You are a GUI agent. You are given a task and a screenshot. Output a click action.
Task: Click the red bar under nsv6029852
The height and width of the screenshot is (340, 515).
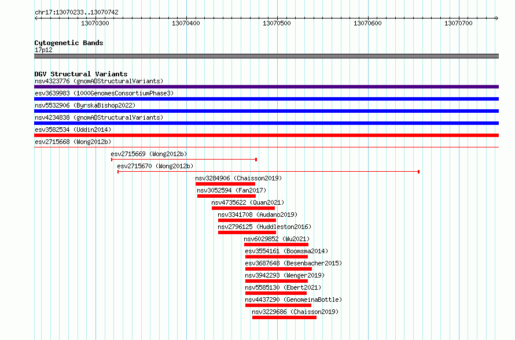276,245
